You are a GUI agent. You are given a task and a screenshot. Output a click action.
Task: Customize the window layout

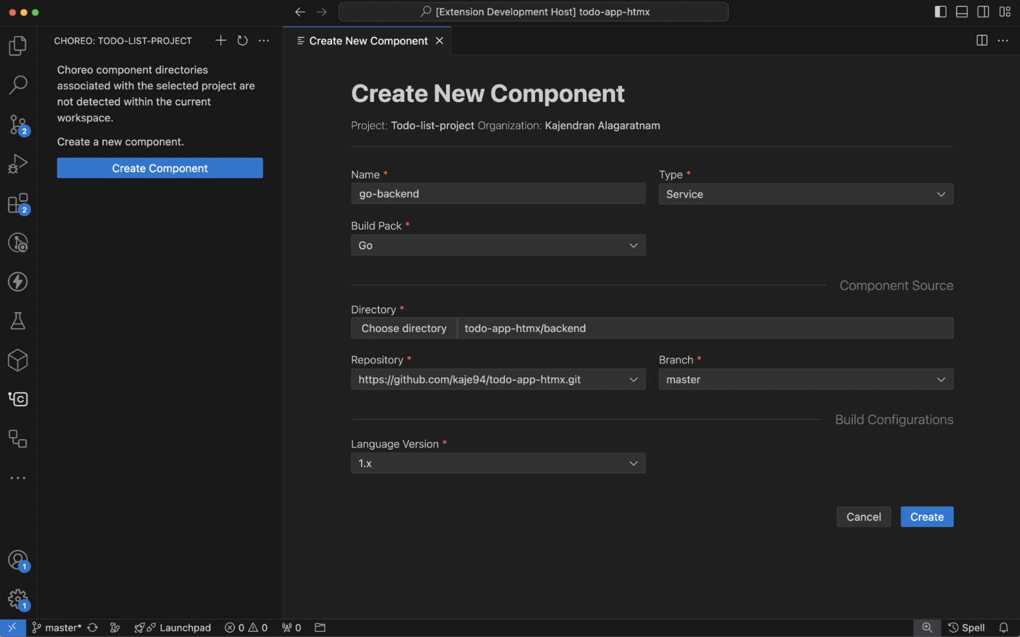[1005, 12]
